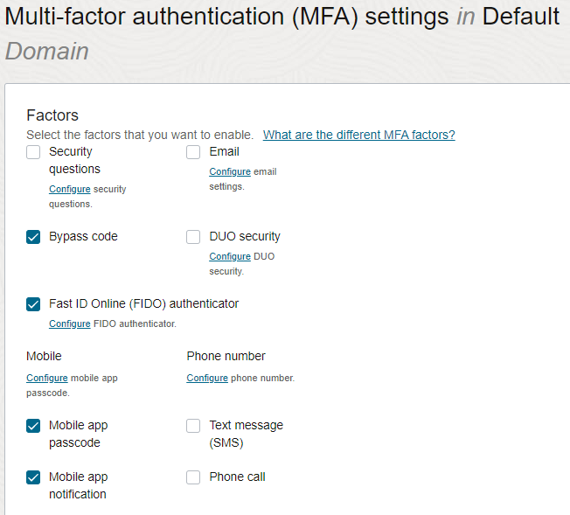Image resolution: width=570 pixels, height=515 pixels.
Task: Enable the Security questions checkbox
Action: [33, 152]
